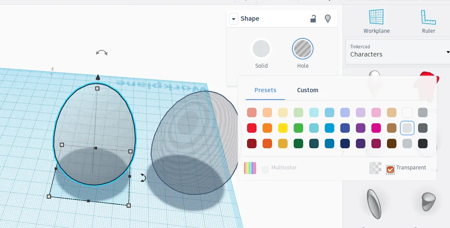Pick the light salmon color swatch
Screen dimensions: 450x228
click(252, 112)
